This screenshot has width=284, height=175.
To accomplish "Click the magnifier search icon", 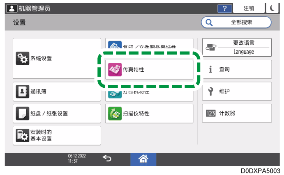I will click(209, 23).
